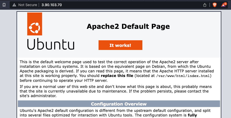Click the orange Ubuntu circle logo
The width and height of the screenshot is (231, 118).
point(35,24)
